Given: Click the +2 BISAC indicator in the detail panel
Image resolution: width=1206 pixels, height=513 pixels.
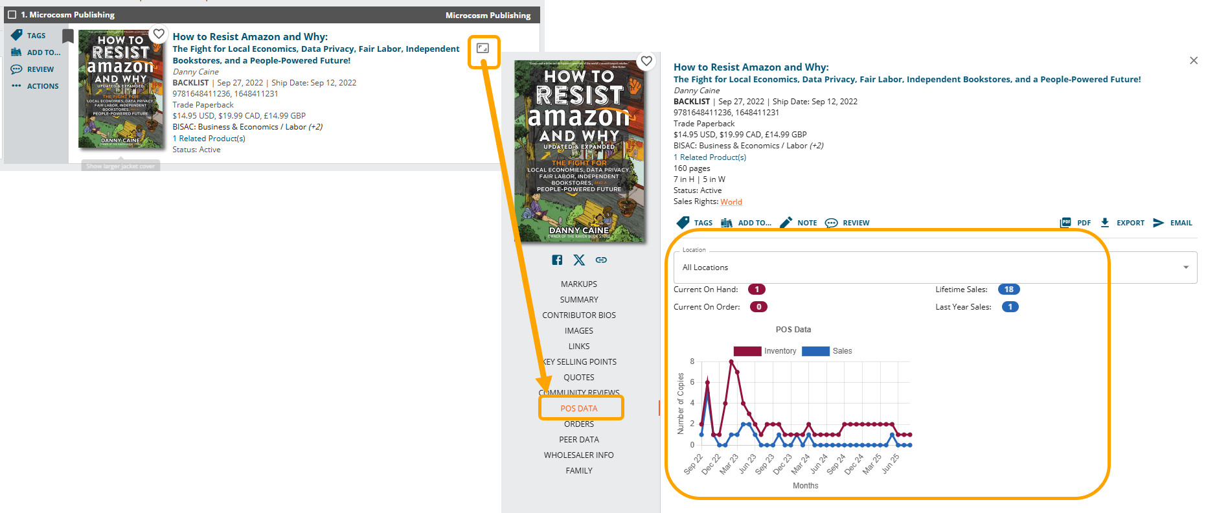Looking at the screenshot, I should tap(817, 146).
